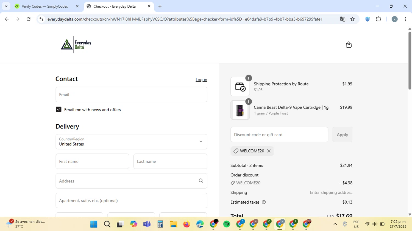Open the Wi-Fi network tray icon
Viewport: 412px width, 231px height.
pyautogui.click(x=368, y=224)
